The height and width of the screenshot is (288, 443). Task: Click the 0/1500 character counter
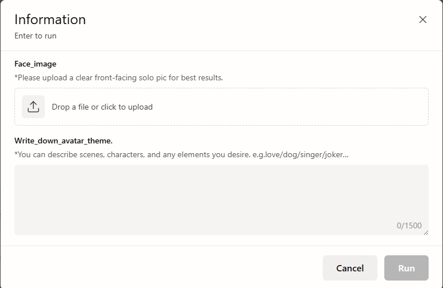point(409,225)
